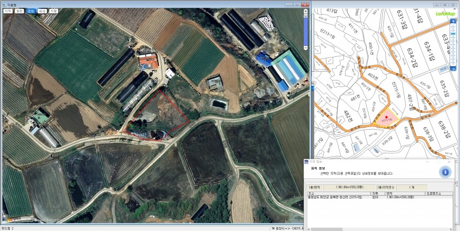Screen dimensions: 460x231
Task: Switch to 지형 terrain view
Action: (53, 10)
